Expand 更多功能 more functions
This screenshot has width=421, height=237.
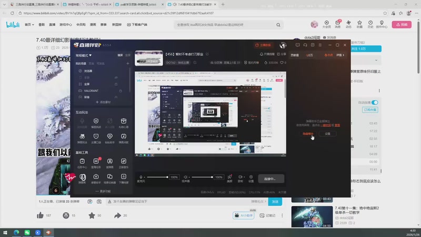(103, 191)
